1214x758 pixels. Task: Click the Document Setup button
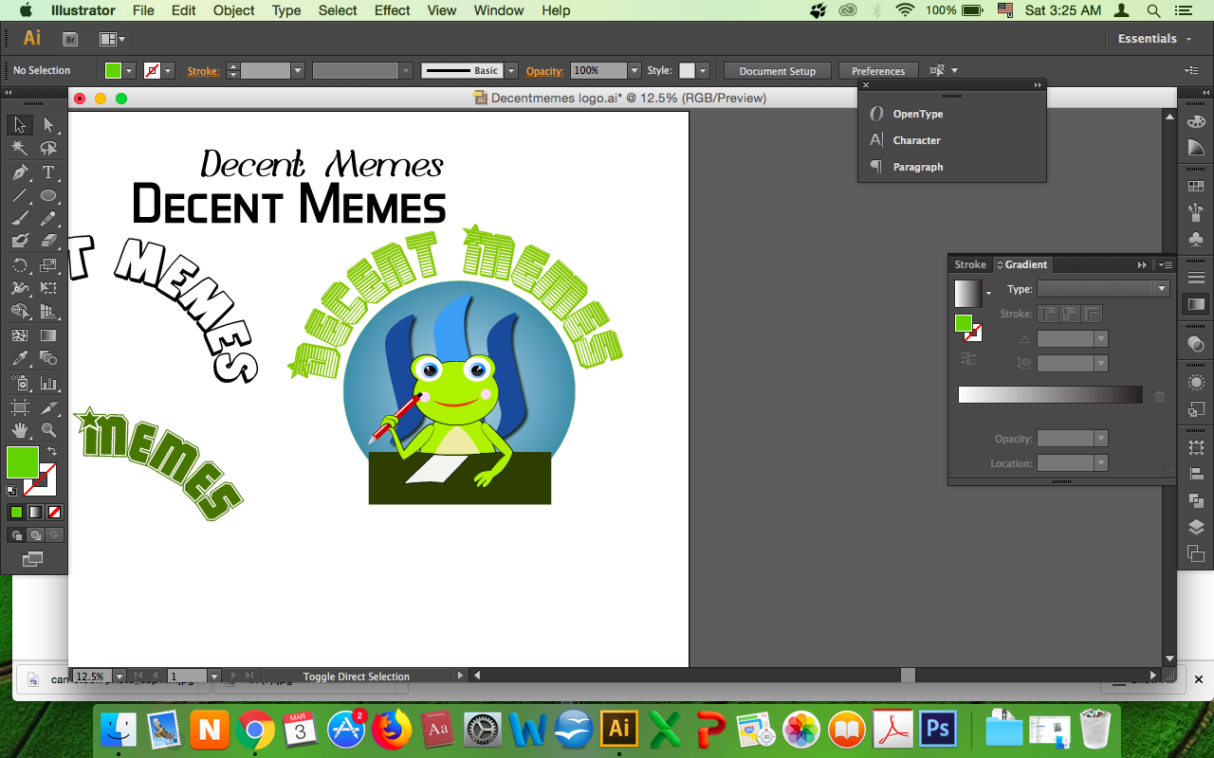pyautogui.click(x=778, y=71)
